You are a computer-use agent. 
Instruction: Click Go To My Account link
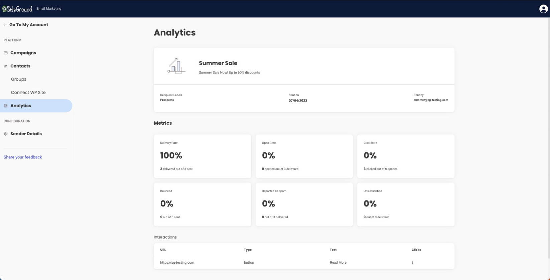pyautogui.click(x=29, y=25)
